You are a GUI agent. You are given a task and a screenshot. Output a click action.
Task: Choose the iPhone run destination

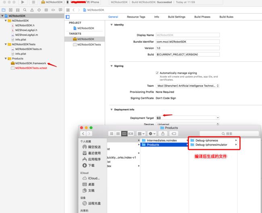(x=83, y=2)
